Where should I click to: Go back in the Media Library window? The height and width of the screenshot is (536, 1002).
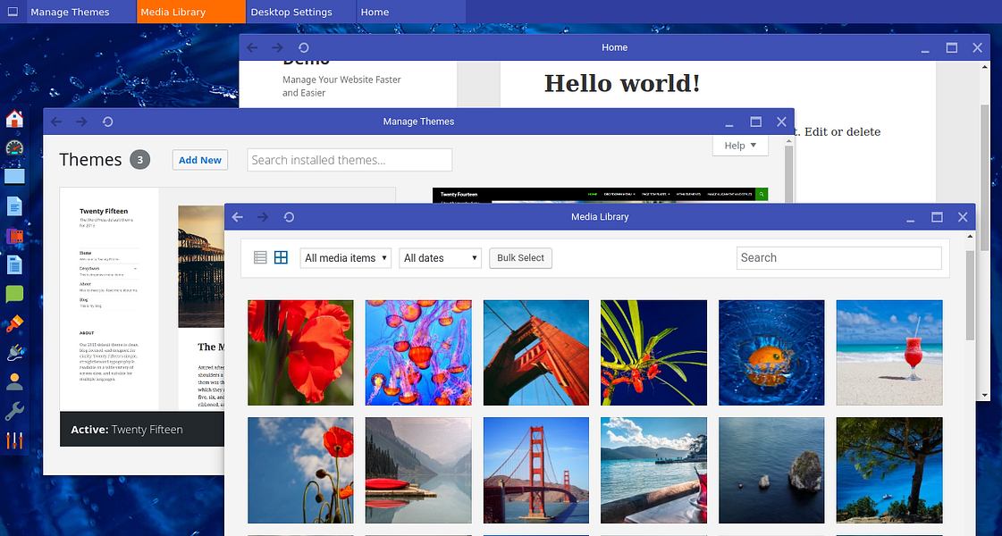(x=238, y=217)
